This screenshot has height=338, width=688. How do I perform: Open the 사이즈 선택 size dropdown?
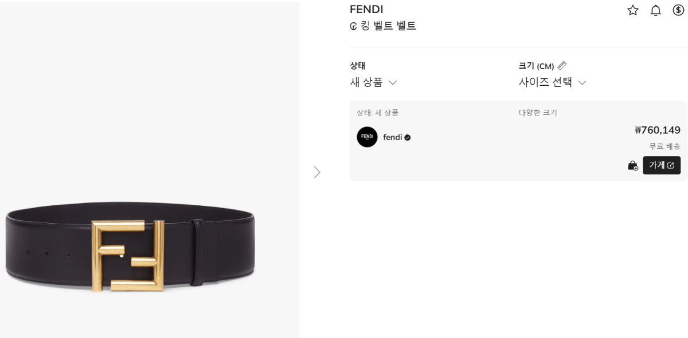(552, 82)
